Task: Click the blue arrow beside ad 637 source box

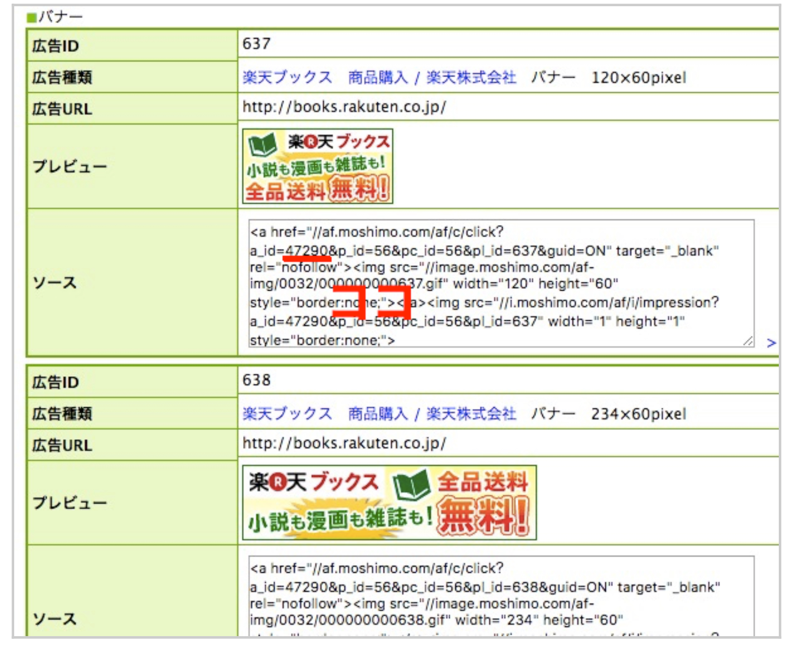Action: (771, 342)
